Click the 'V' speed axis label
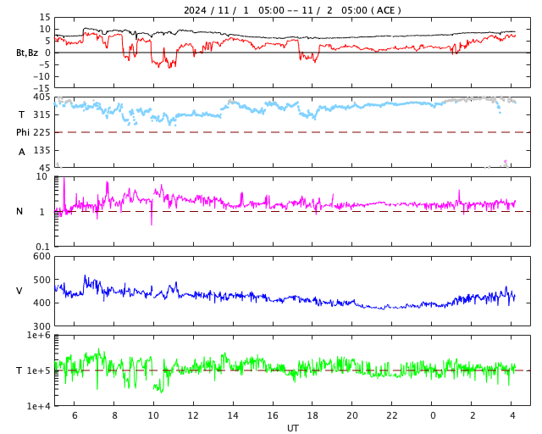The height and width of the screenshot is (434, 542). [19, 291]
